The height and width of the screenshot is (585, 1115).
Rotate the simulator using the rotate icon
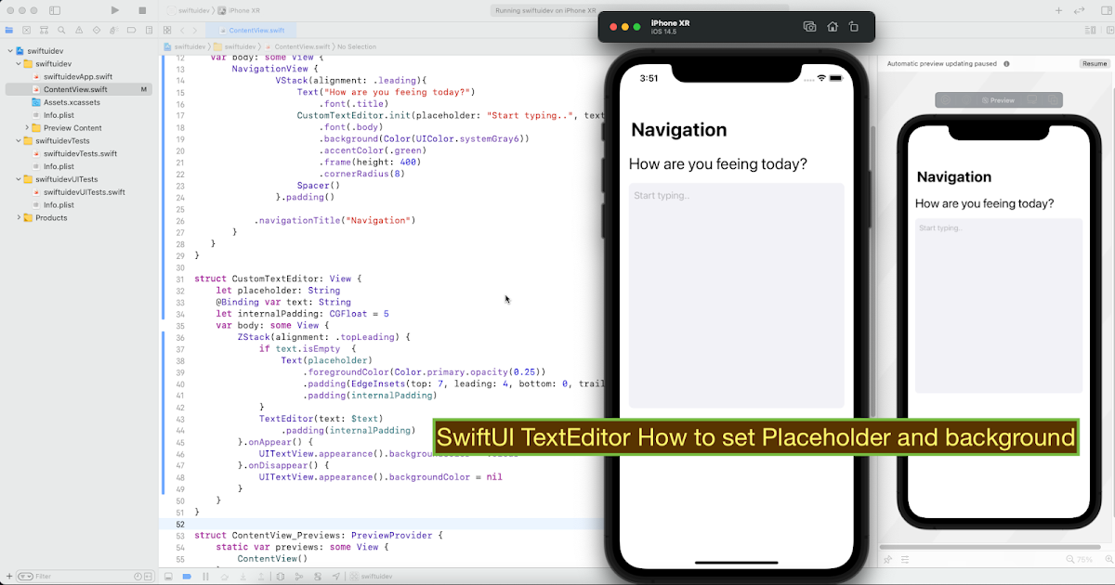[854, 27]
